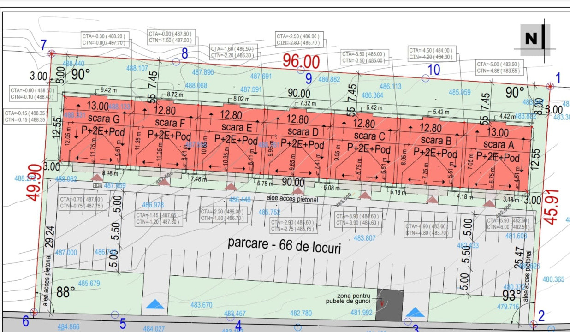
Task: Click the horizontal 'alee acces pietonal' text
Action: 292,199
